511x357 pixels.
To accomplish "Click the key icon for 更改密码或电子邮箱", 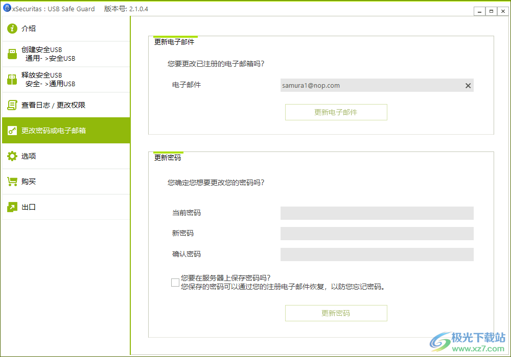I will [x=12, y=130].
